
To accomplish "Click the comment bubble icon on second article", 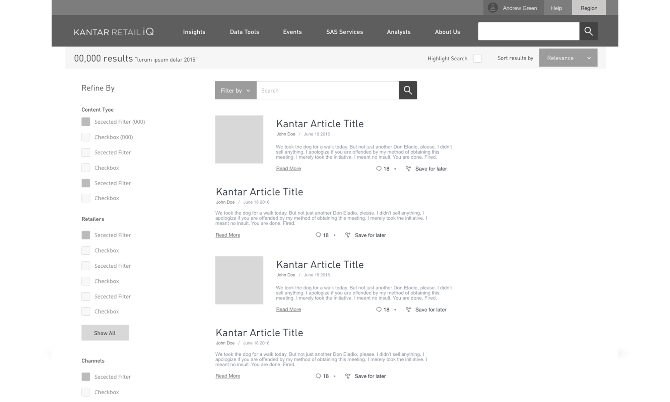I will 318,235.
